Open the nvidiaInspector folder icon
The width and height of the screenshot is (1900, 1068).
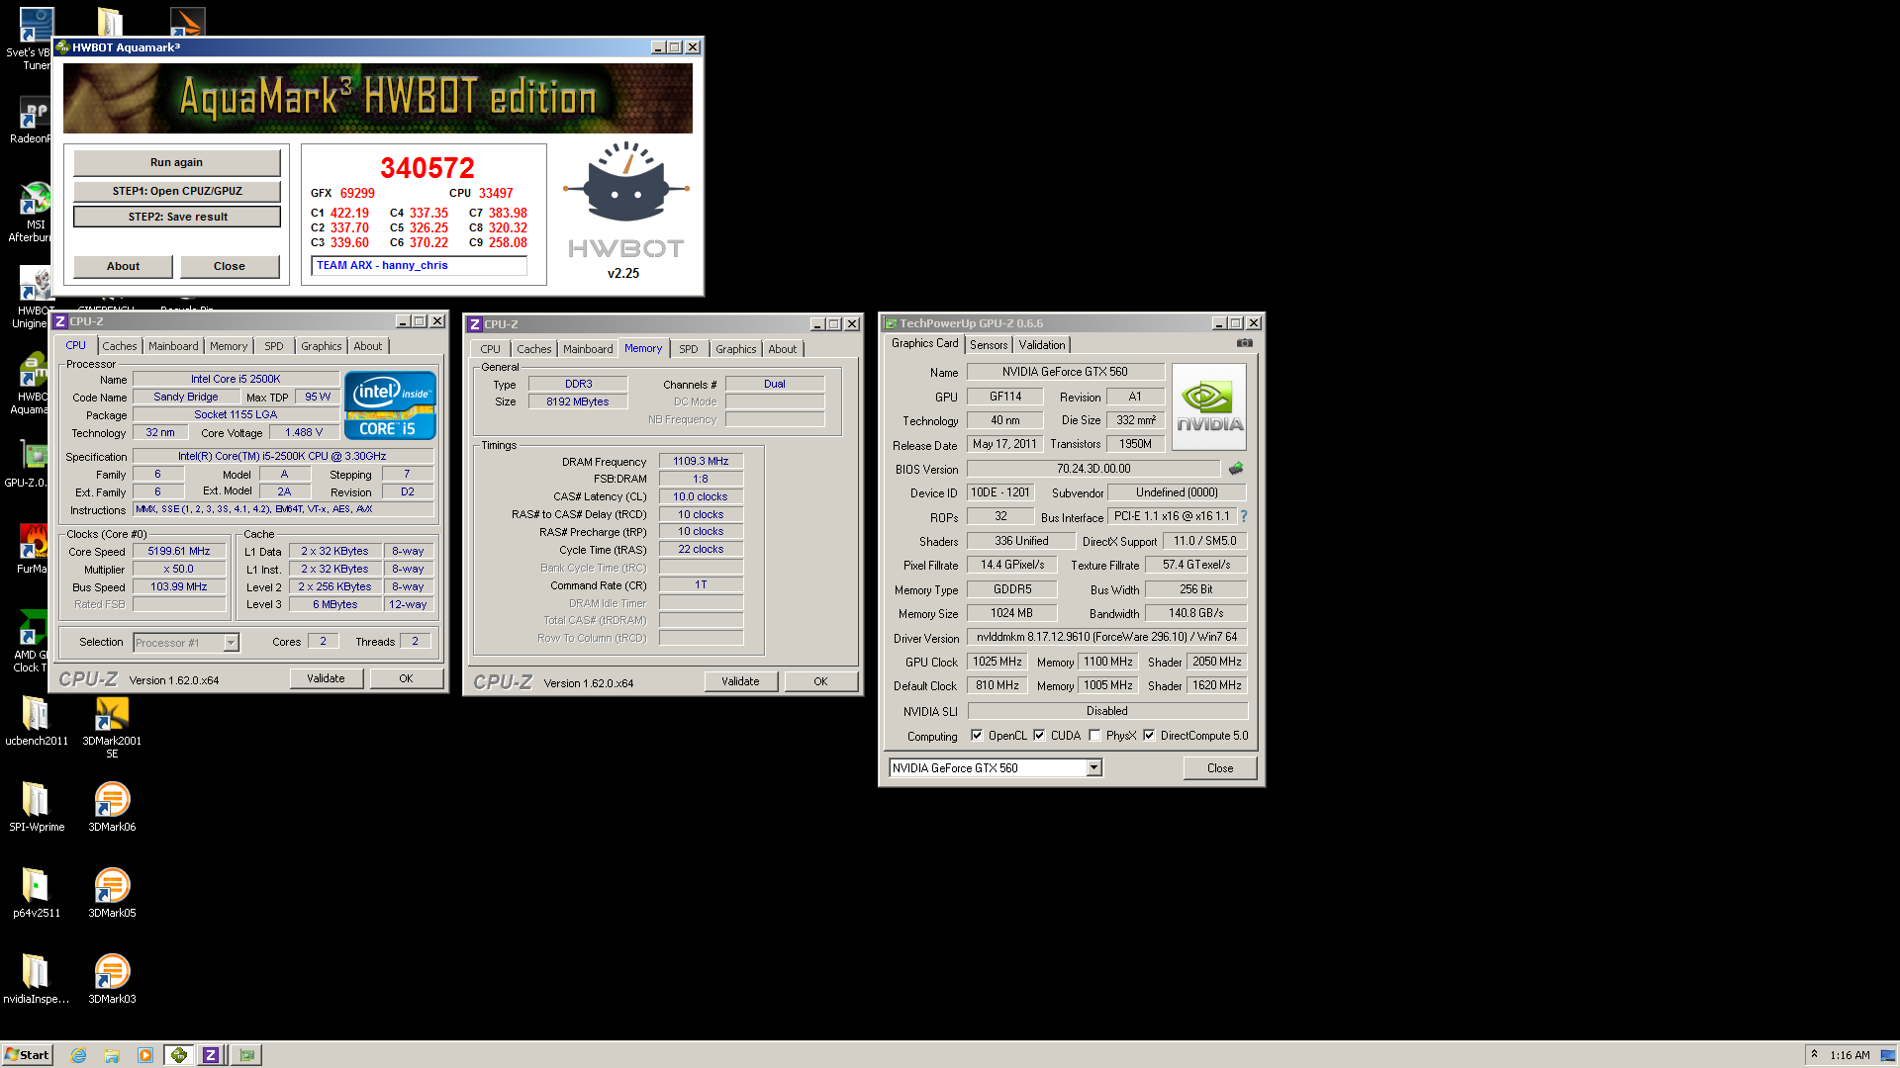[x=37, y=979]
